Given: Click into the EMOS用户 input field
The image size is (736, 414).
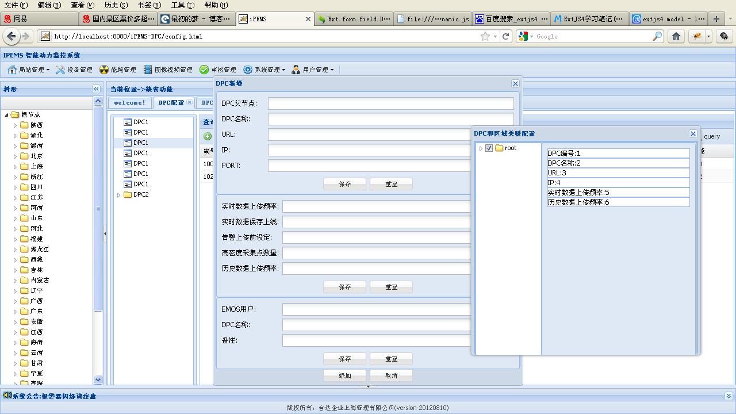Looking at the screenshot, I should tap(377, 309).
